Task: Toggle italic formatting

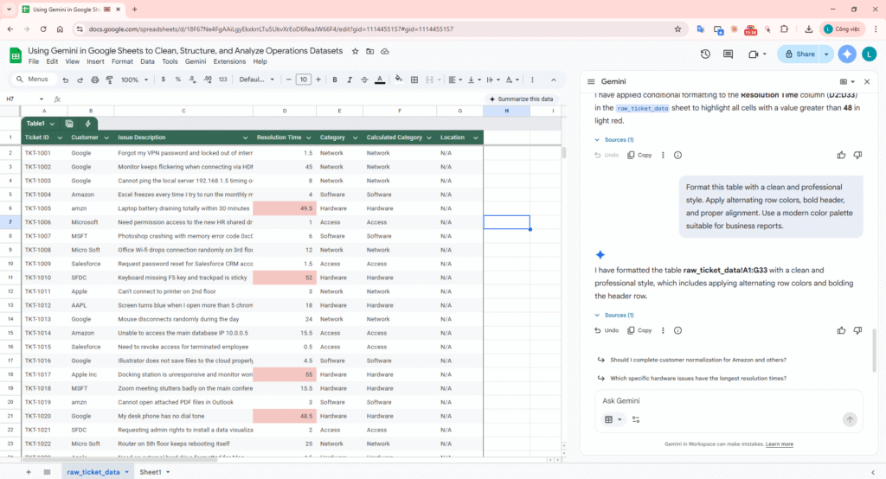Action: 350,80
